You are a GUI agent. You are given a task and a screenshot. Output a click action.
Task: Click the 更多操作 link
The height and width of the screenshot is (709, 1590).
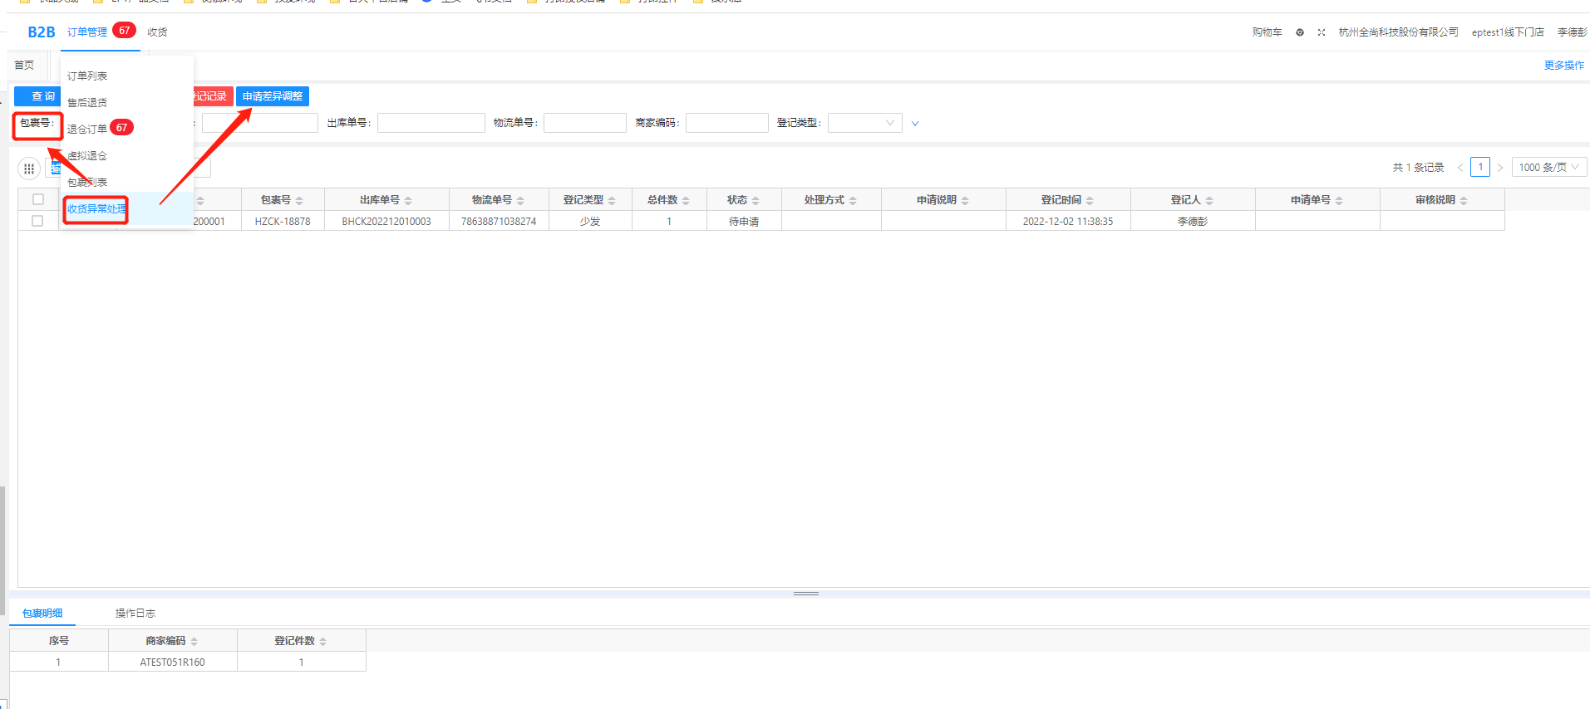click(x=1563, y=66)
